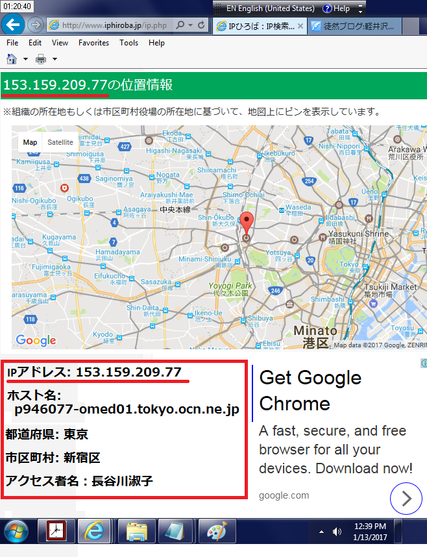This screenshot has height=557, width=427.
Task: Click the Waseda station icon on the map
Action: (282, 210)
